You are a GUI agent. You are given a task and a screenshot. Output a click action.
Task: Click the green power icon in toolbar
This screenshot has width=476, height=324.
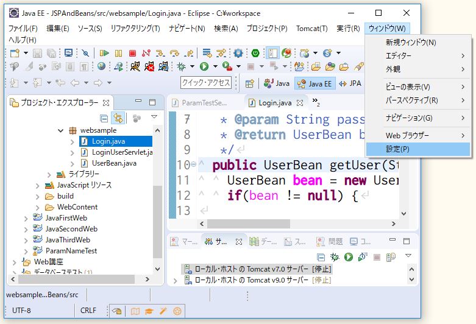[255, 54]
